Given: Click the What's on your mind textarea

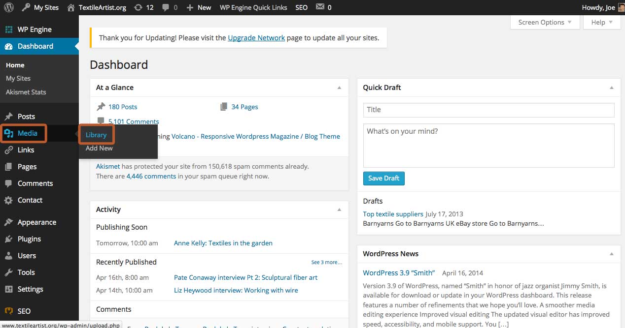Looking at the screenshot, I should (x=488, y=146).
